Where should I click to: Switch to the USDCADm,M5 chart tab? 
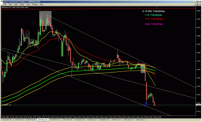(x=80, y=120)
